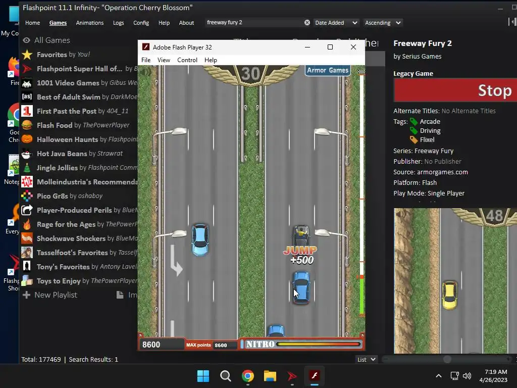Select the Hot Java Beans icon
The width and height of the screenshot is (517, 388).
[x=27, y=154]
